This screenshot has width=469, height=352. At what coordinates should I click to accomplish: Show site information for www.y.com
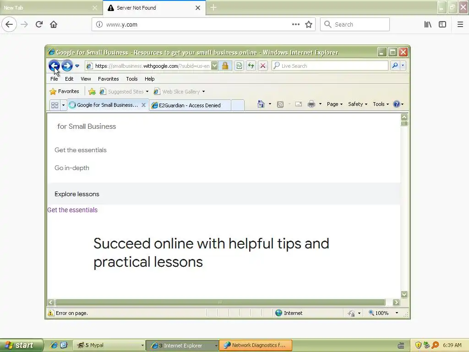pyautogui.click(x=99, y=25)
